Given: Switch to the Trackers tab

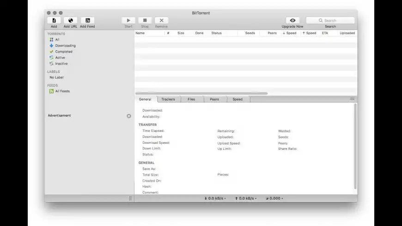Looking at the screenshot, I should pyautogui.click(x=168, y=99).
